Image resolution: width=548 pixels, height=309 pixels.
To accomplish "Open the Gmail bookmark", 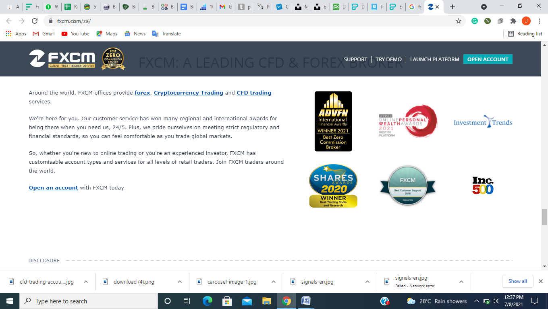I will tap(44, 34).
